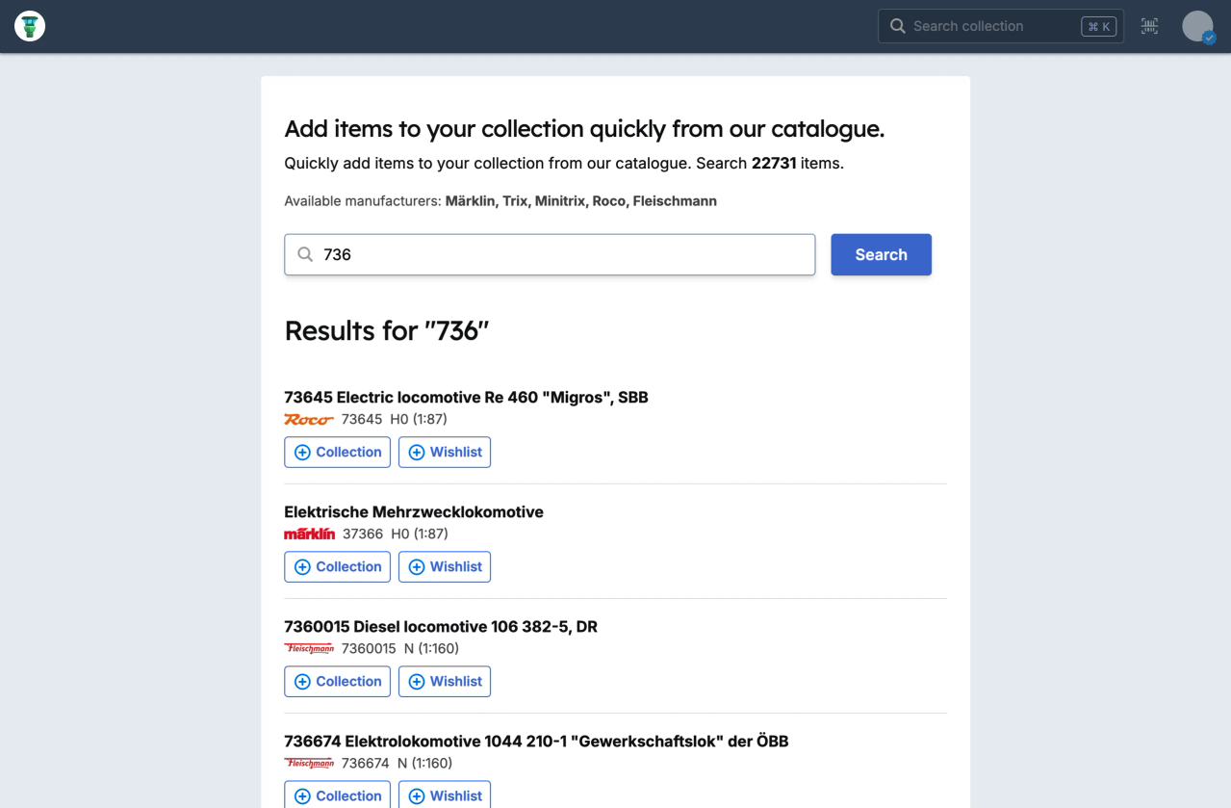Add Elektrolokomotive 1044 210-1 to Wishlist

point(444,795)
